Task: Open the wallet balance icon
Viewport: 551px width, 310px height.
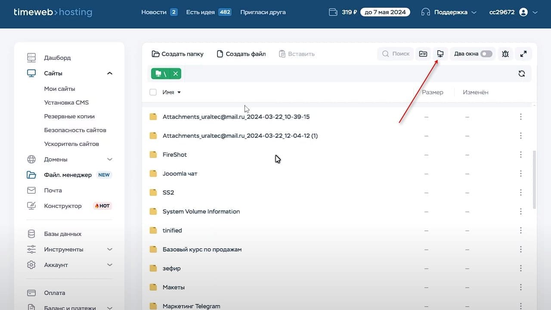Action: pyautogui.click(x=333, y=12)
